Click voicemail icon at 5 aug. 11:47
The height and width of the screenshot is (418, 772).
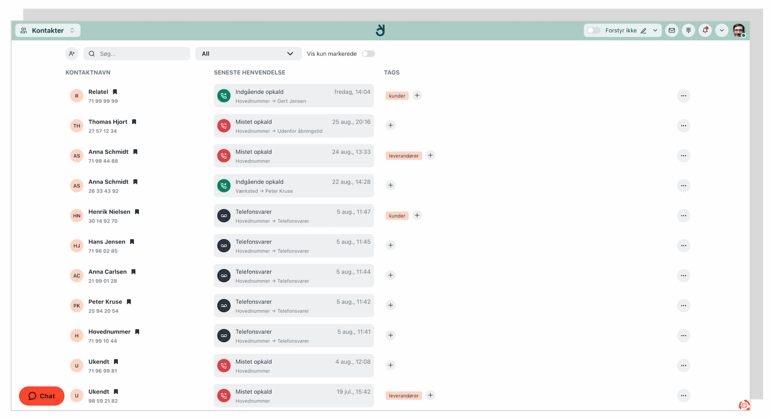coord(224,216)
